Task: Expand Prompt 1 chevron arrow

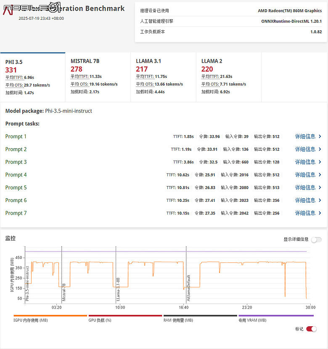Action: [320, 136]
